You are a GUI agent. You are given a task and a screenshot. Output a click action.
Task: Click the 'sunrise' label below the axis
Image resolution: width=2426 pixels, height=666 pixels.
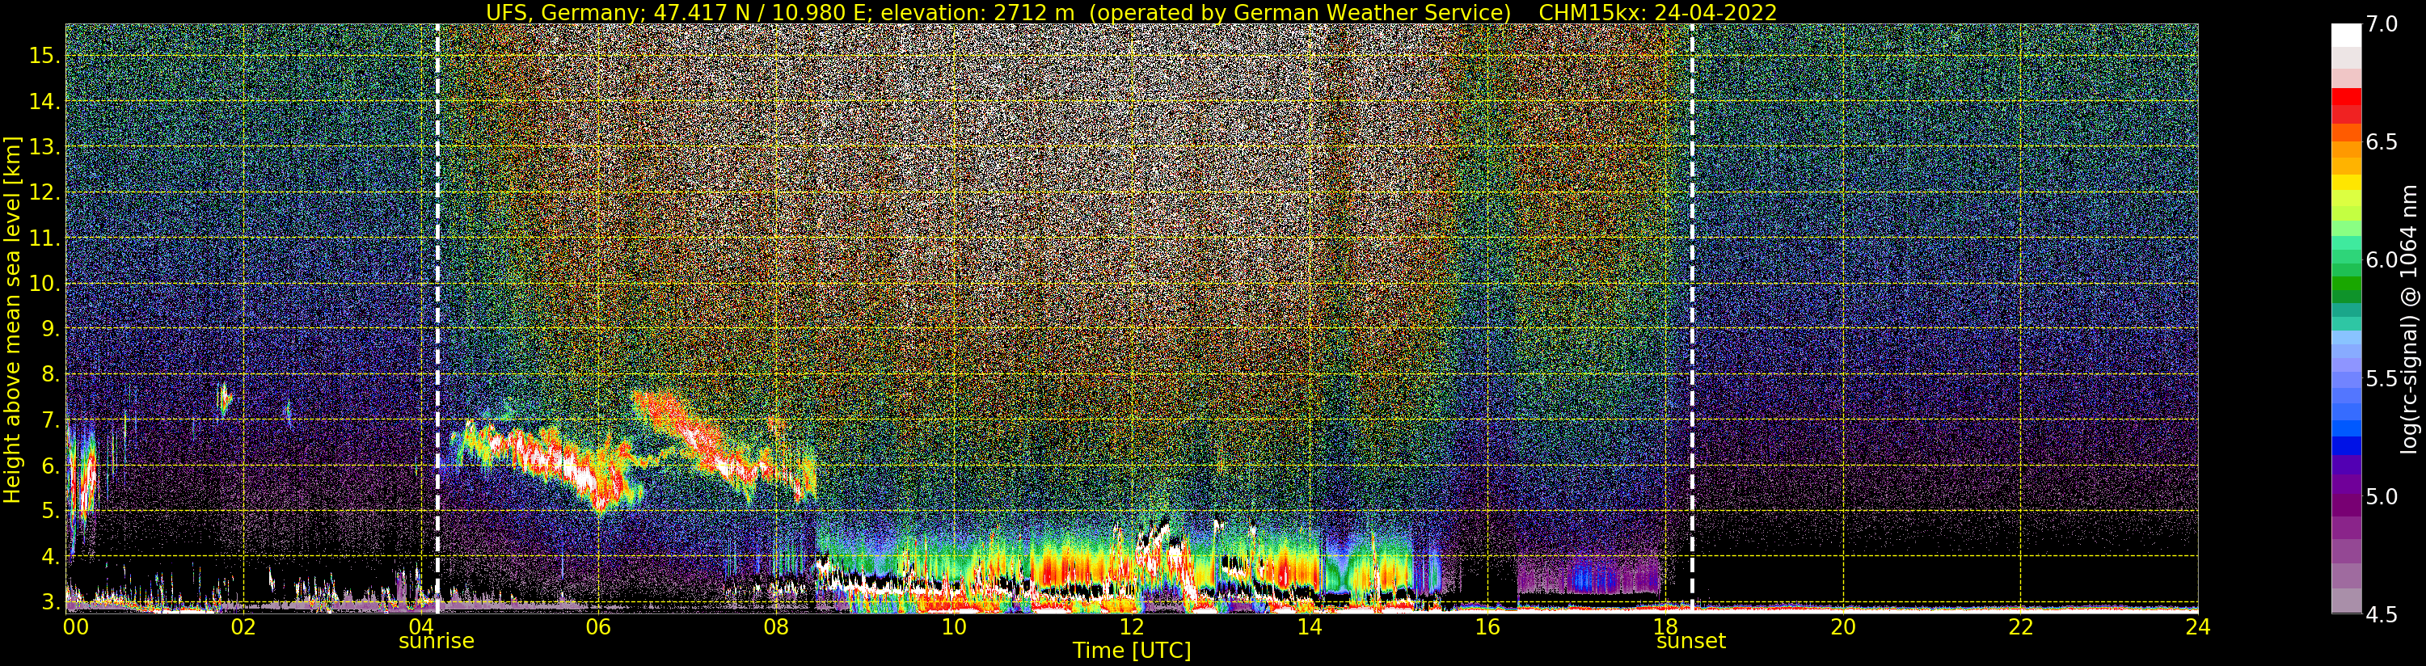click(x=437, y=642)
